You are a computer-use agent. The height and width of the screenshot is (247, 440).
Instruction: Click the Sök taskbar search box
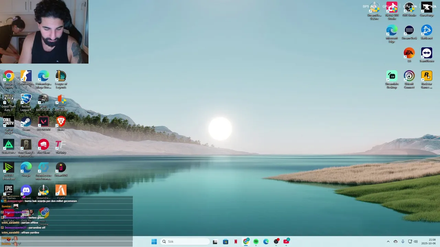coord(185,242)
